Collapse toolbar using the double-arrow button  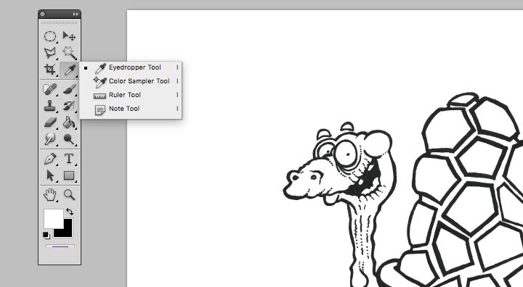(x=76, y=14)
